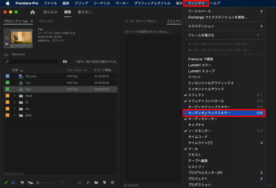This screenshot has height=188, width=276.
Task: Click 編集 workspace button
Action: point(68,12)
